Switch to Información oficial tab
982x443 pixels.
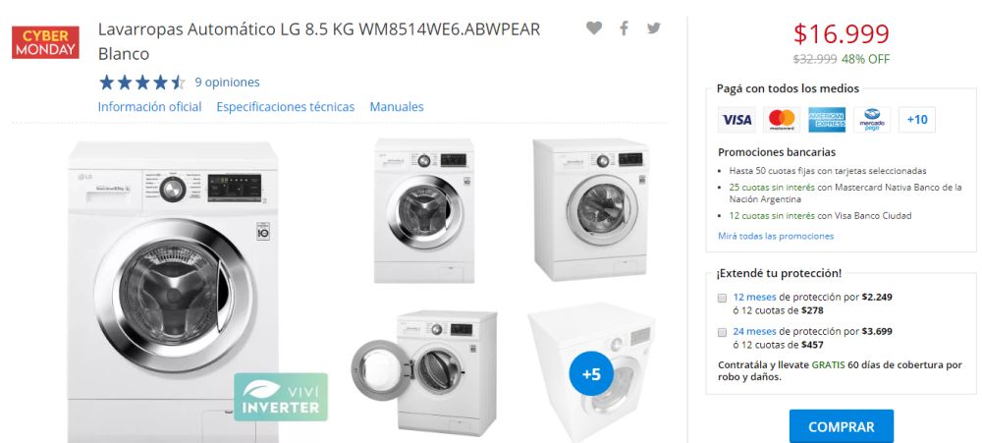149,107
